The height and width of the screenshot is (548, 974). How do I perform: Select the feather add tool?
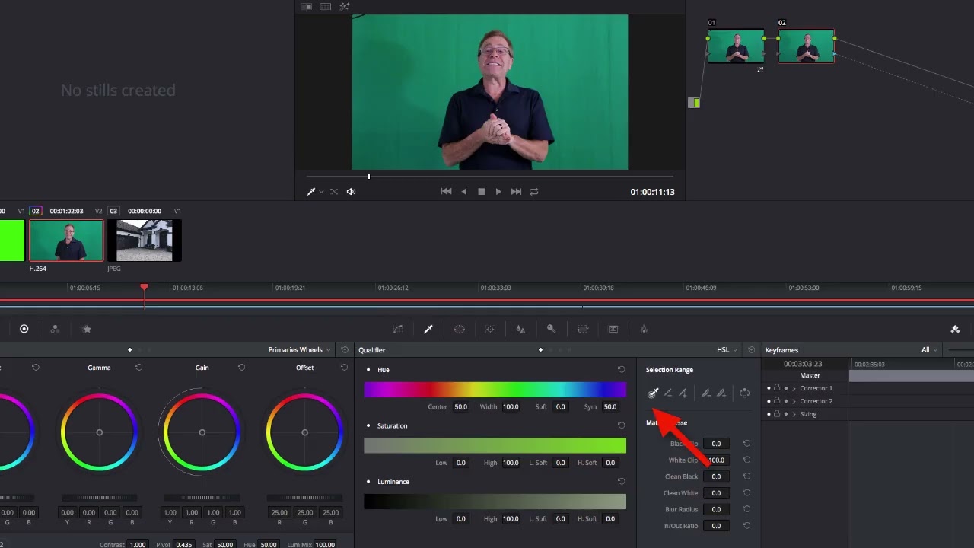pyautogui.click(x=721, y=393)
